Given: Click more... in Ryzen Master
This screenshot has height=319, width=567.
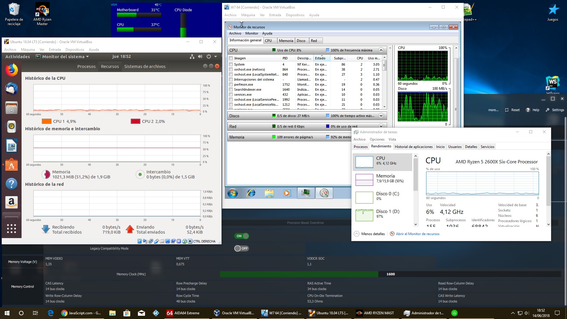Looking at the screenshot, I should pos(493,110).
